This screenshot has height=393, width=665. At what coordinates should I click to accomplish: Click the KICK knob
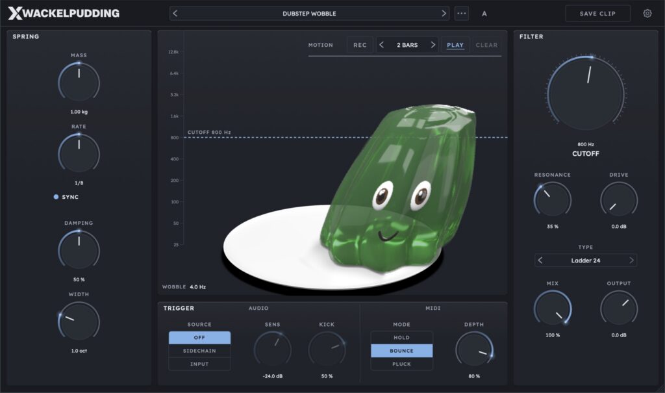(327, 349)
